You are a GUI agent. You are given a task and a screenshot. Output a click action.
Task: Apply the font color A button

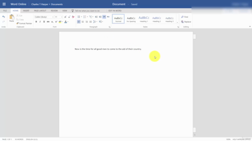click(66, 22)
